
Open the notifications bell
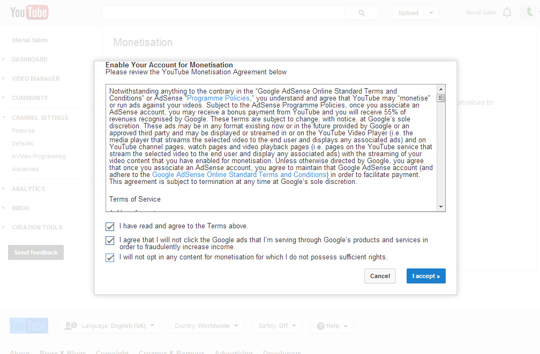coord(507,13)
